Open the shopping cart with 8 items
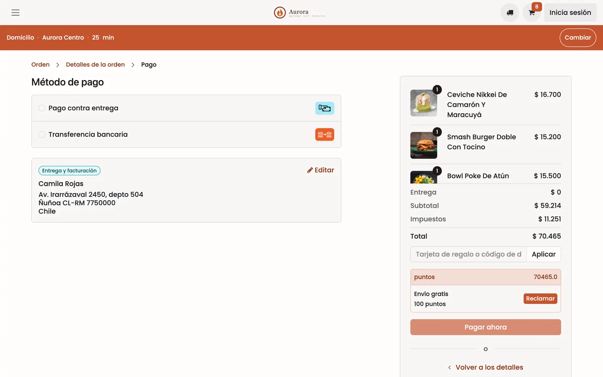This screenshot has height=377, width=603. pos(532,12)
